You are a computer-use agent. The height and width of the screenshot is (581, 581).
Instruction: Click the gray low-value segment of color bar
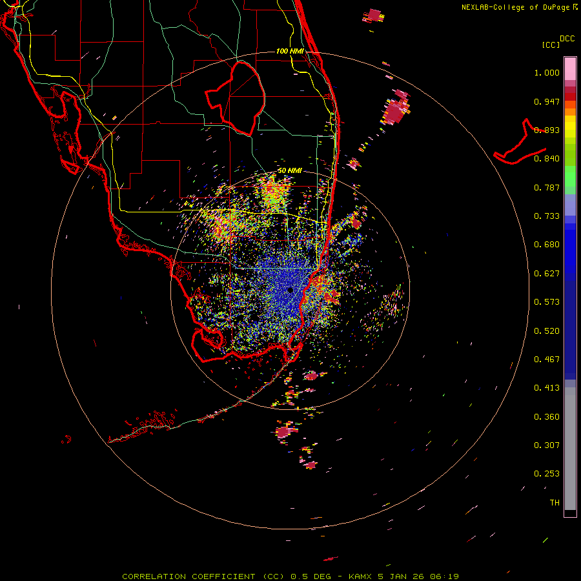point(570,449)
